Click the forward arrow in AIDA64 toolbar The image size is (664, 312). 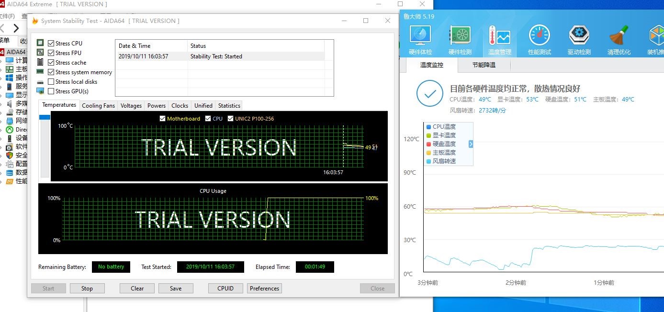(16, 28)
